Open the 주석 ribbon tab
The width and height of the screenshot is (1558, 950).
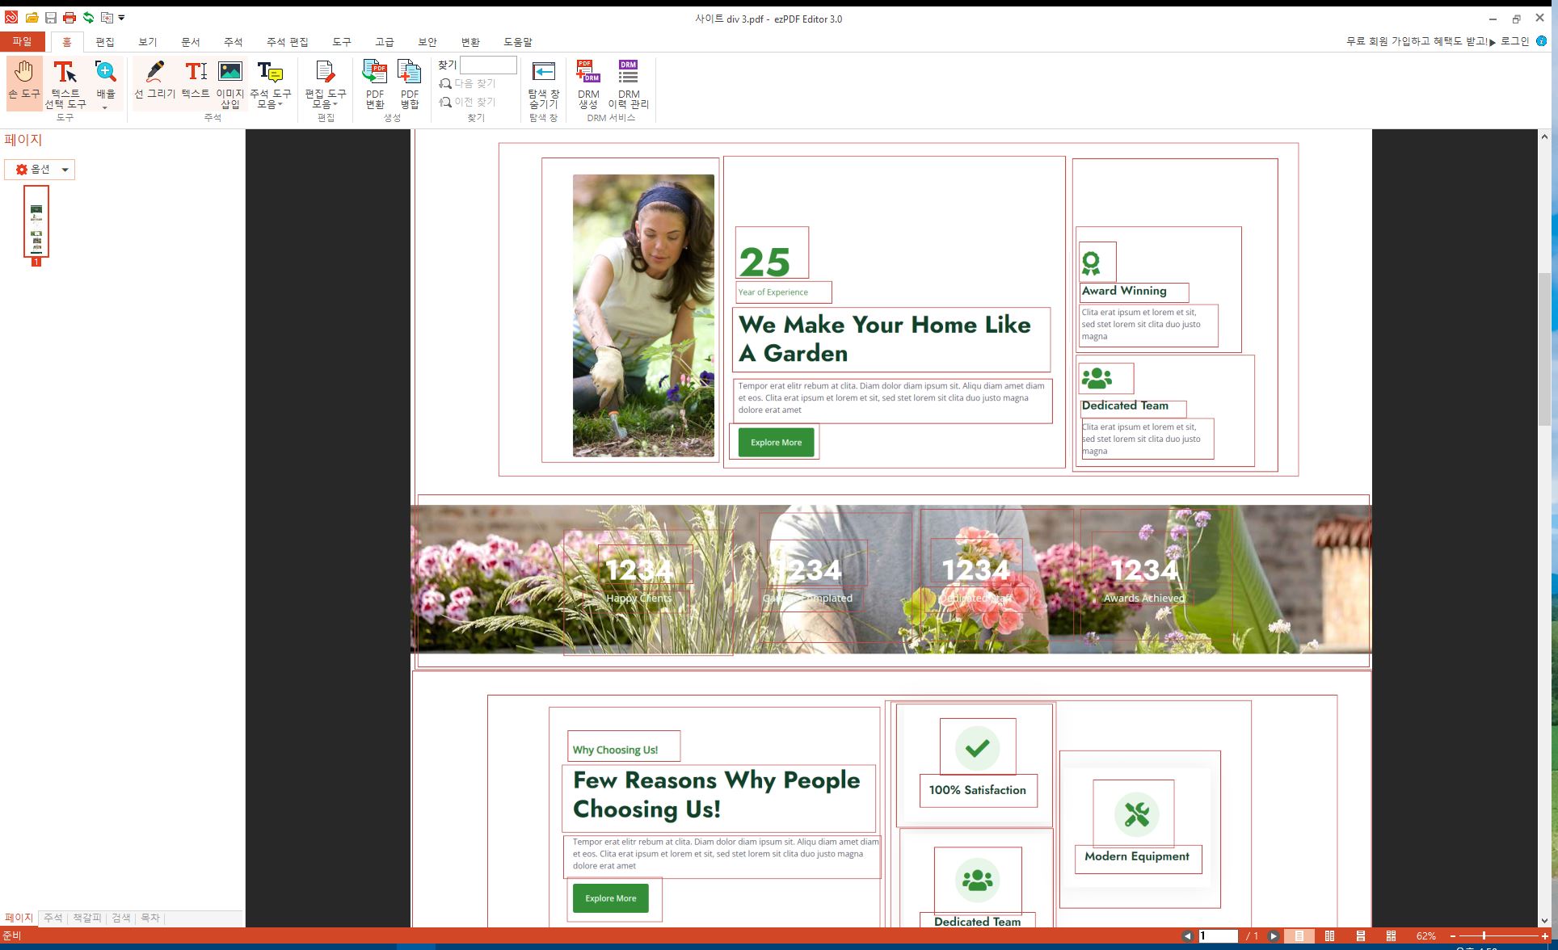coord(233,42)
